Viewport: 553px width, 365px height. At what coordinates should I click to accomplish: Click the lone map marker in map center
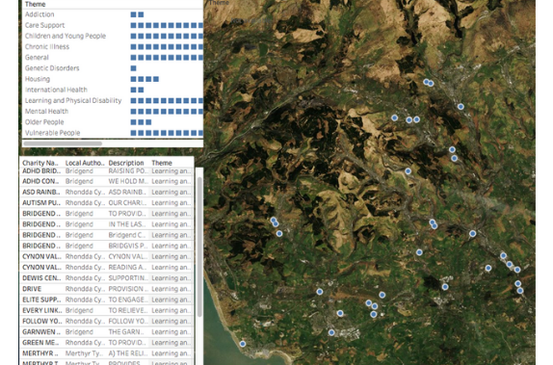(408, 171)
